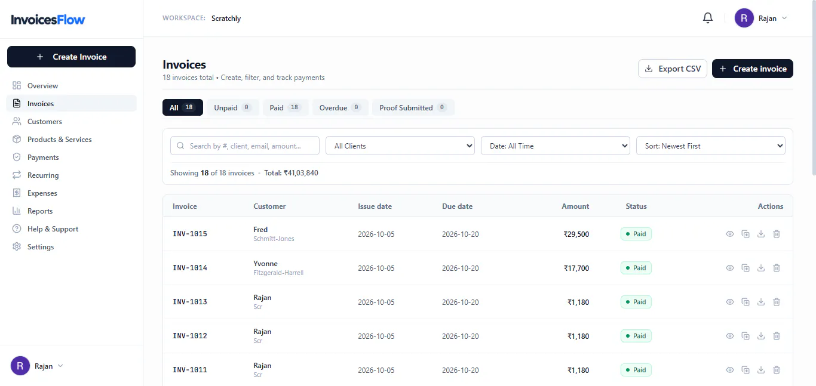Select the All invoices tab
The image size is (816, 386).
click(183, 107)
